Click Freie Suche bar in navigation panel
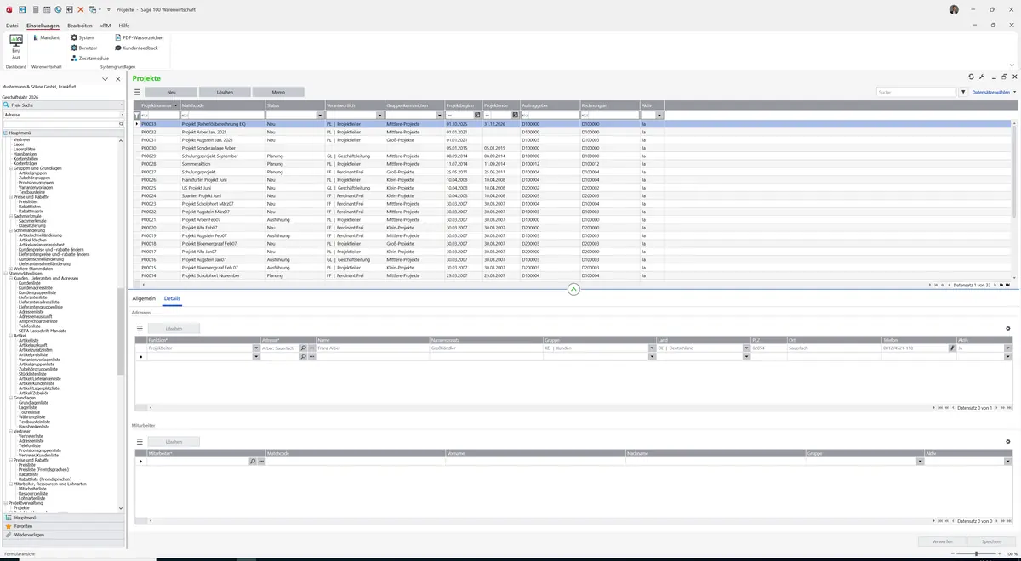Image resolution: width=1021 pixels, height=561 pixels. [x=63, y=105]
